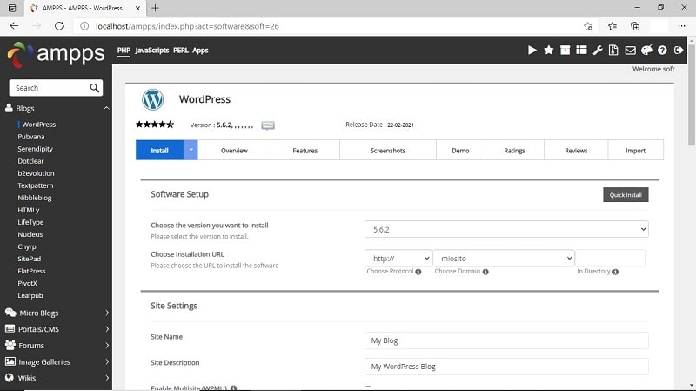Open Dotclear in the sidebar

pos(30,161)
